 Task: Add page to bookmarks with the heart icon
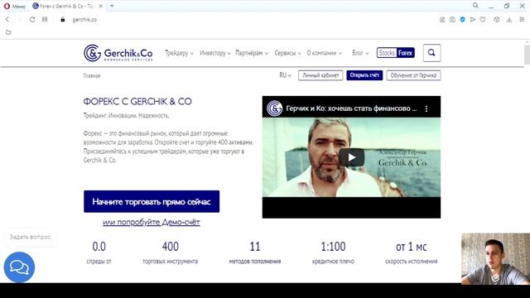coord(483,20)
